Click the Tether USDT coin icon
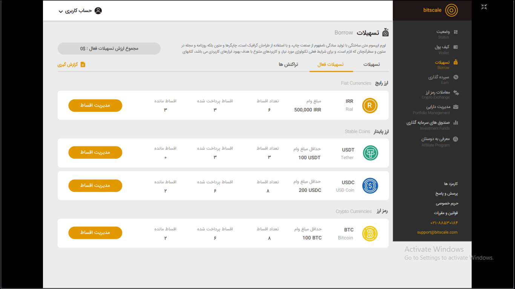515x289 pixels. (x=370, y=153)
